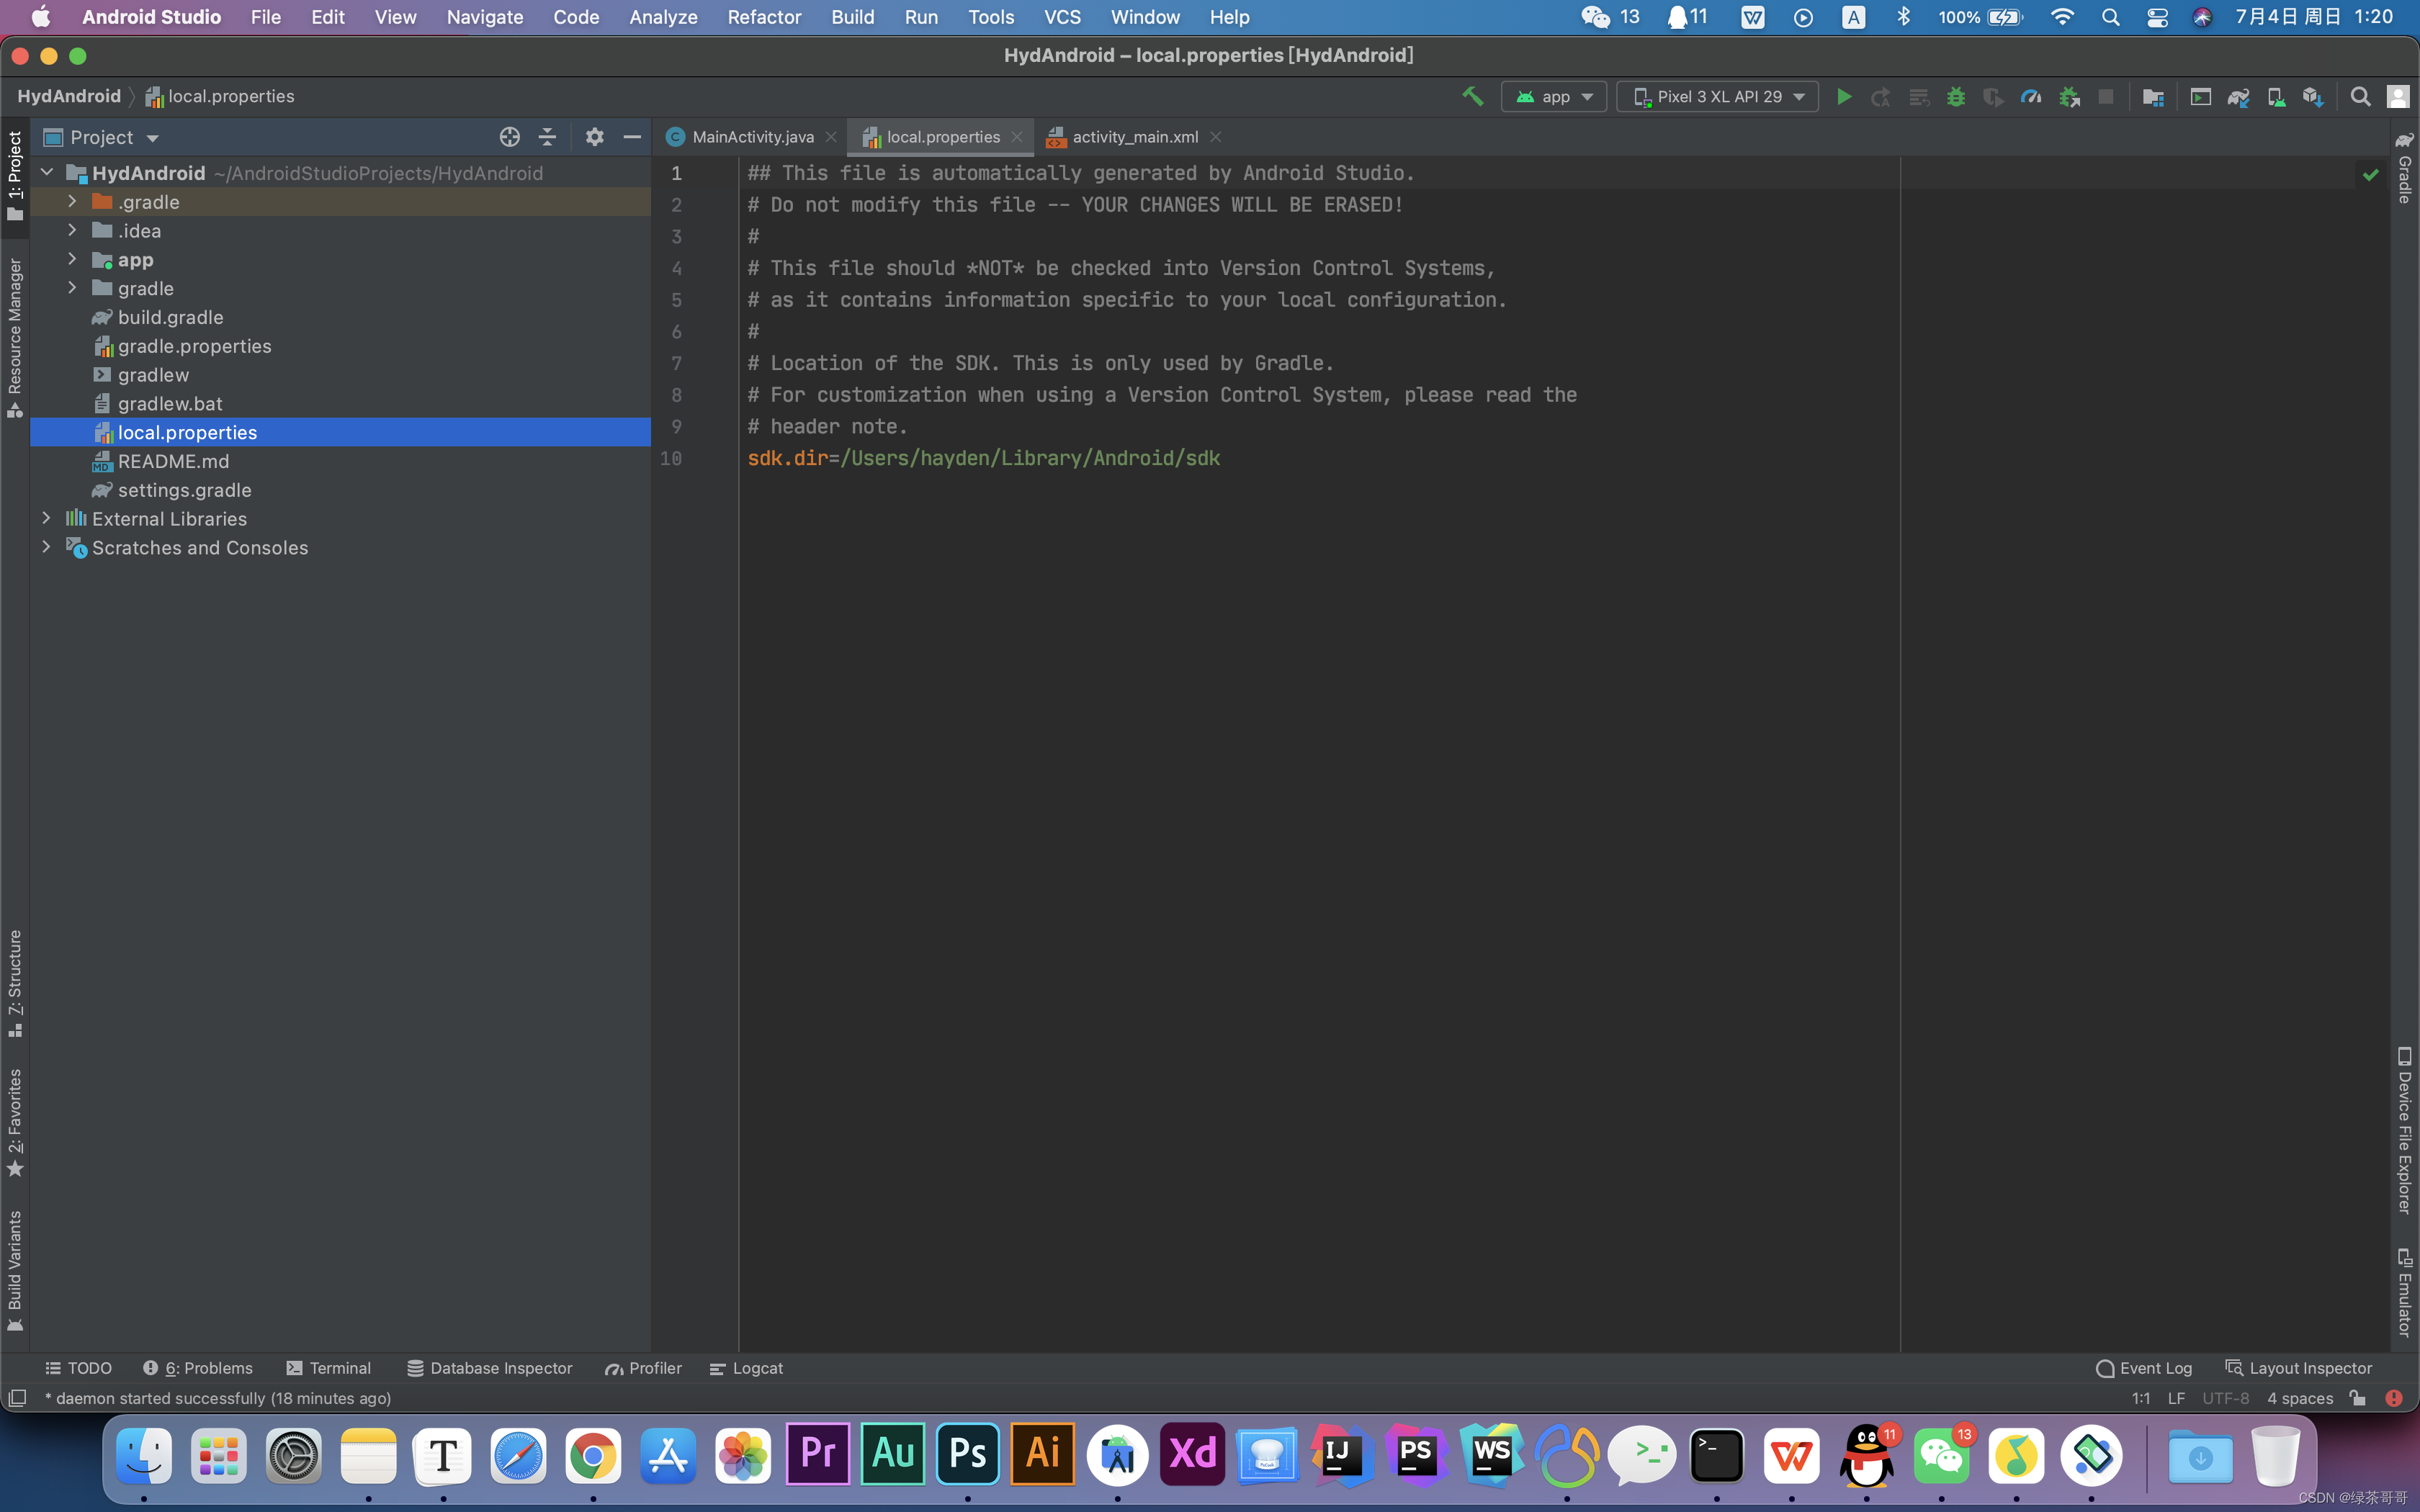Select opened file crosshair icon in Project panel

tap(509, 137)
